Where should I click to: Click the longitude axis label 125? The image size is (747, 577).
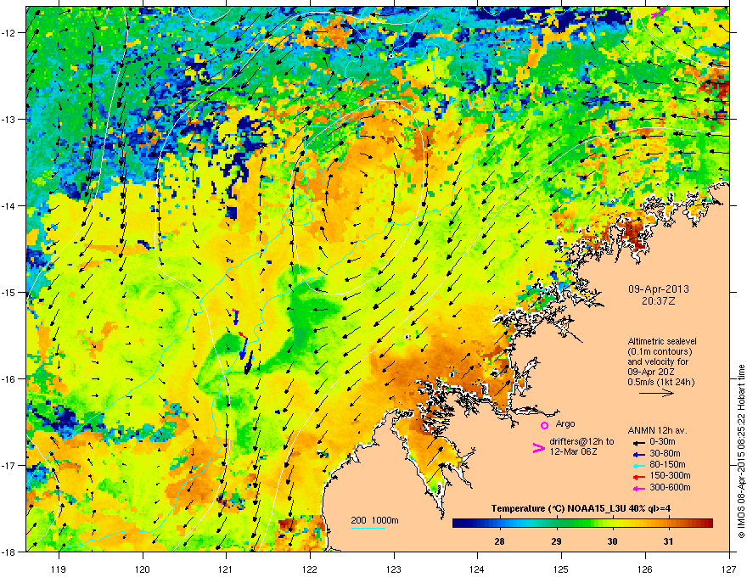pos(561,569)
